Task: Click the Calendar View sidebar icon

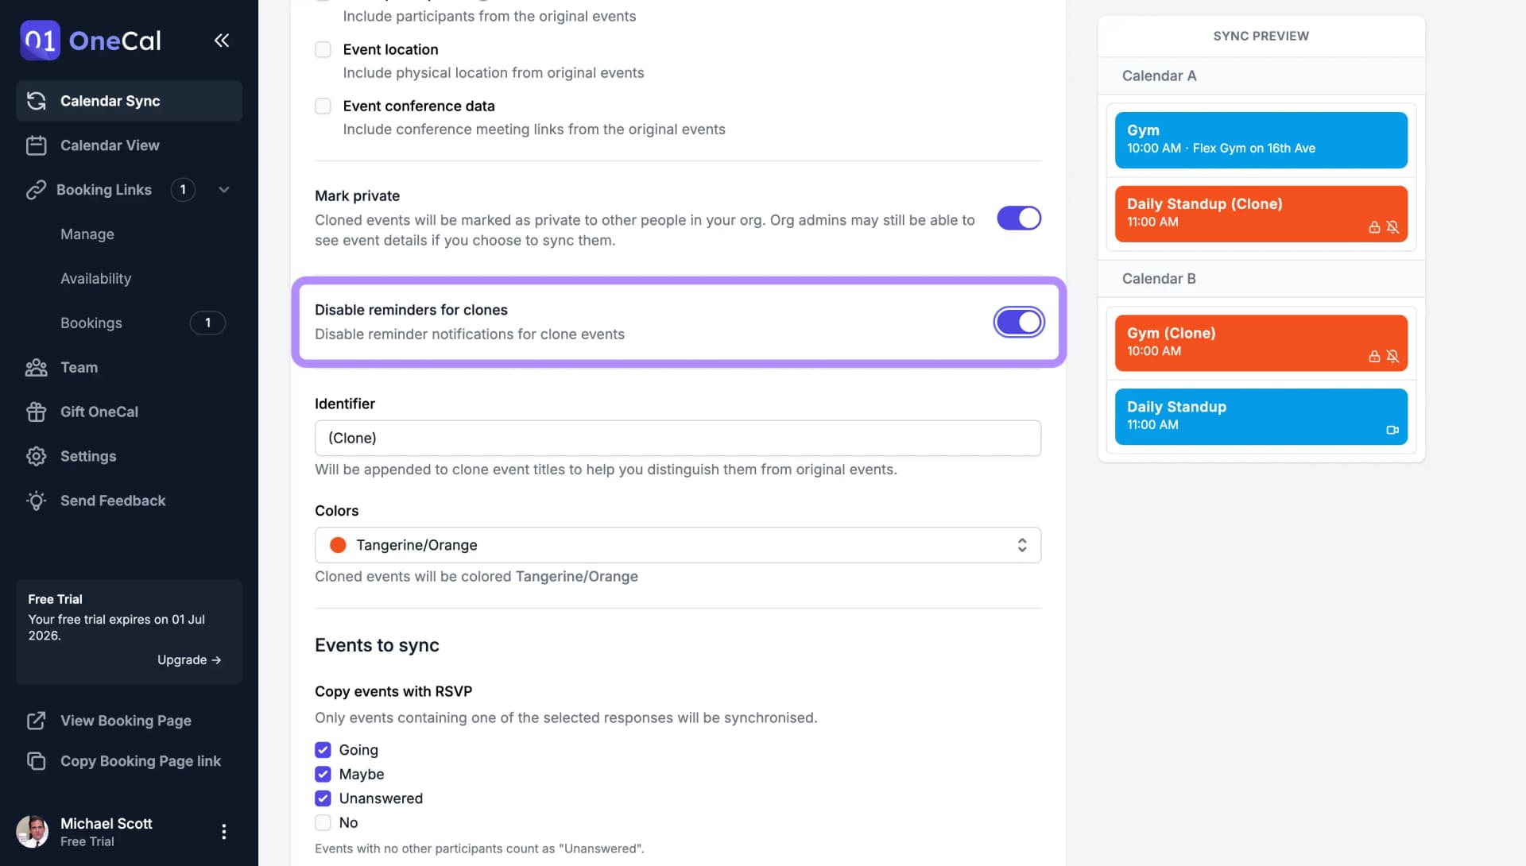Action: coord(36,145)
